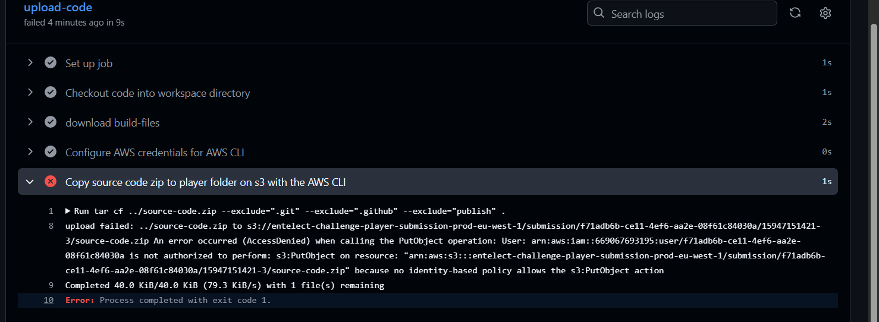Click the Checkout code success checkmark icon
The width and height of the screenshot is (879, 322).
coord(51,92)
